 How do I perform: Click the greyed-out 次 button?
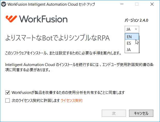[x=114, y=113]
